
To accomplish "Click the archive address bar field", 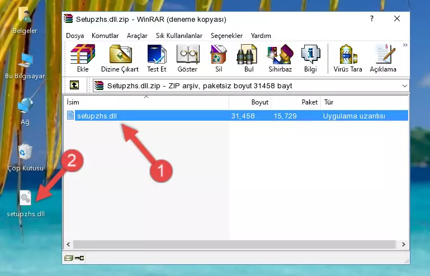I will tap(251, 86).
